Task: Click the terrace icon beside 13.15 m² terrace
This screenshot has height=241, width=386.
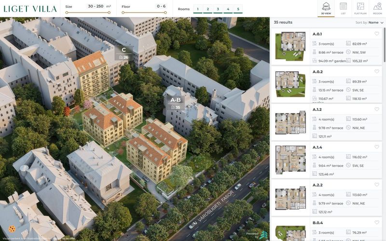Action: [315, 90]
